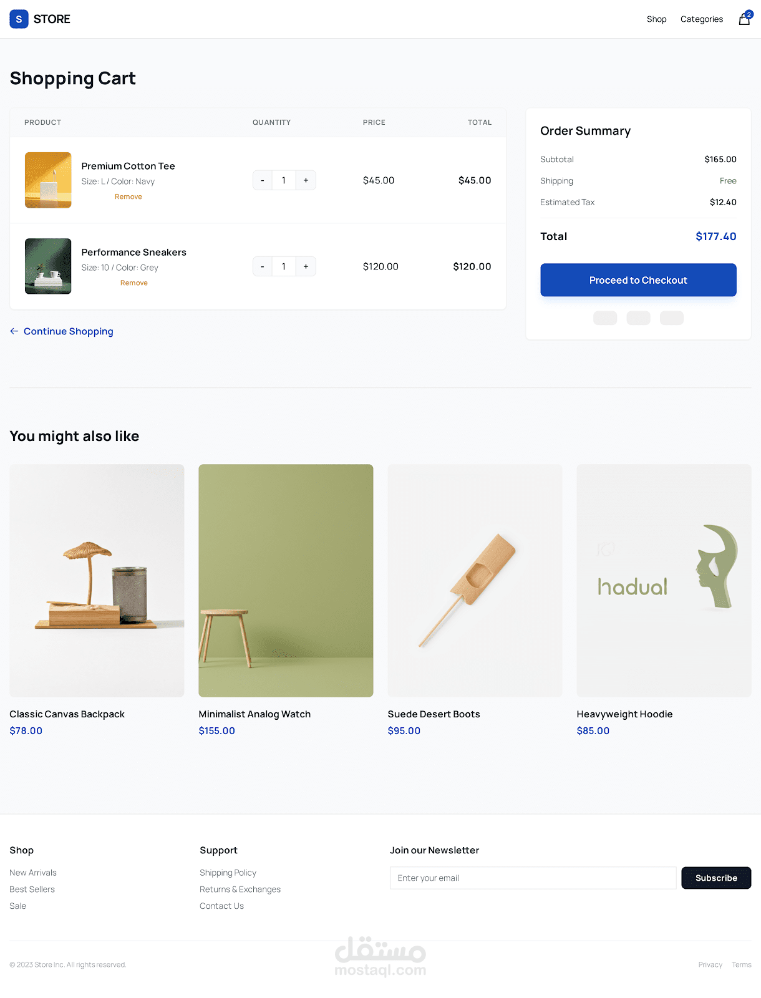Click the blue S store logo
761x998 pixels.
(19, 19)
